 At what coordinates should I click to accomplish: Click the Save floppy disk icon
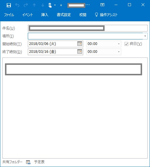(x=9, y=5)
